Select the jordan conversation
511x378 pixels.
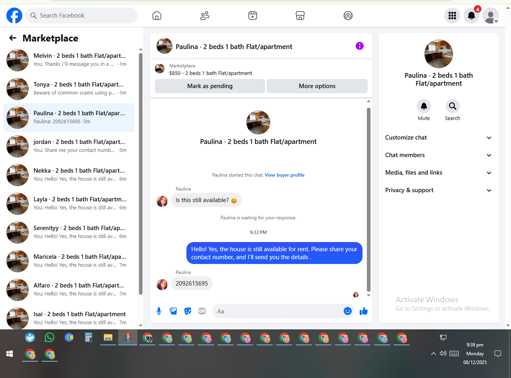click(69, 146)
